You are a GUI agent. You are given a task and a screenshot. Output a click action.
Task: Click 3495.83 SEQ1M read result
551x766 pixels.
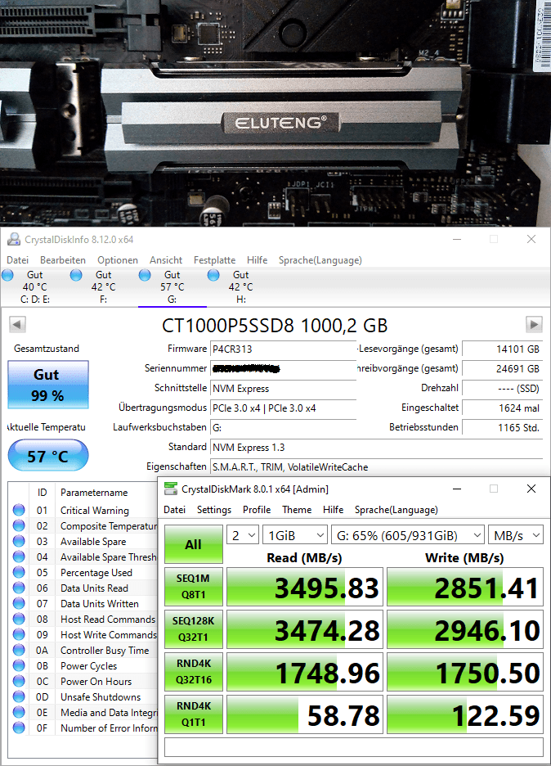pos(305,587)
